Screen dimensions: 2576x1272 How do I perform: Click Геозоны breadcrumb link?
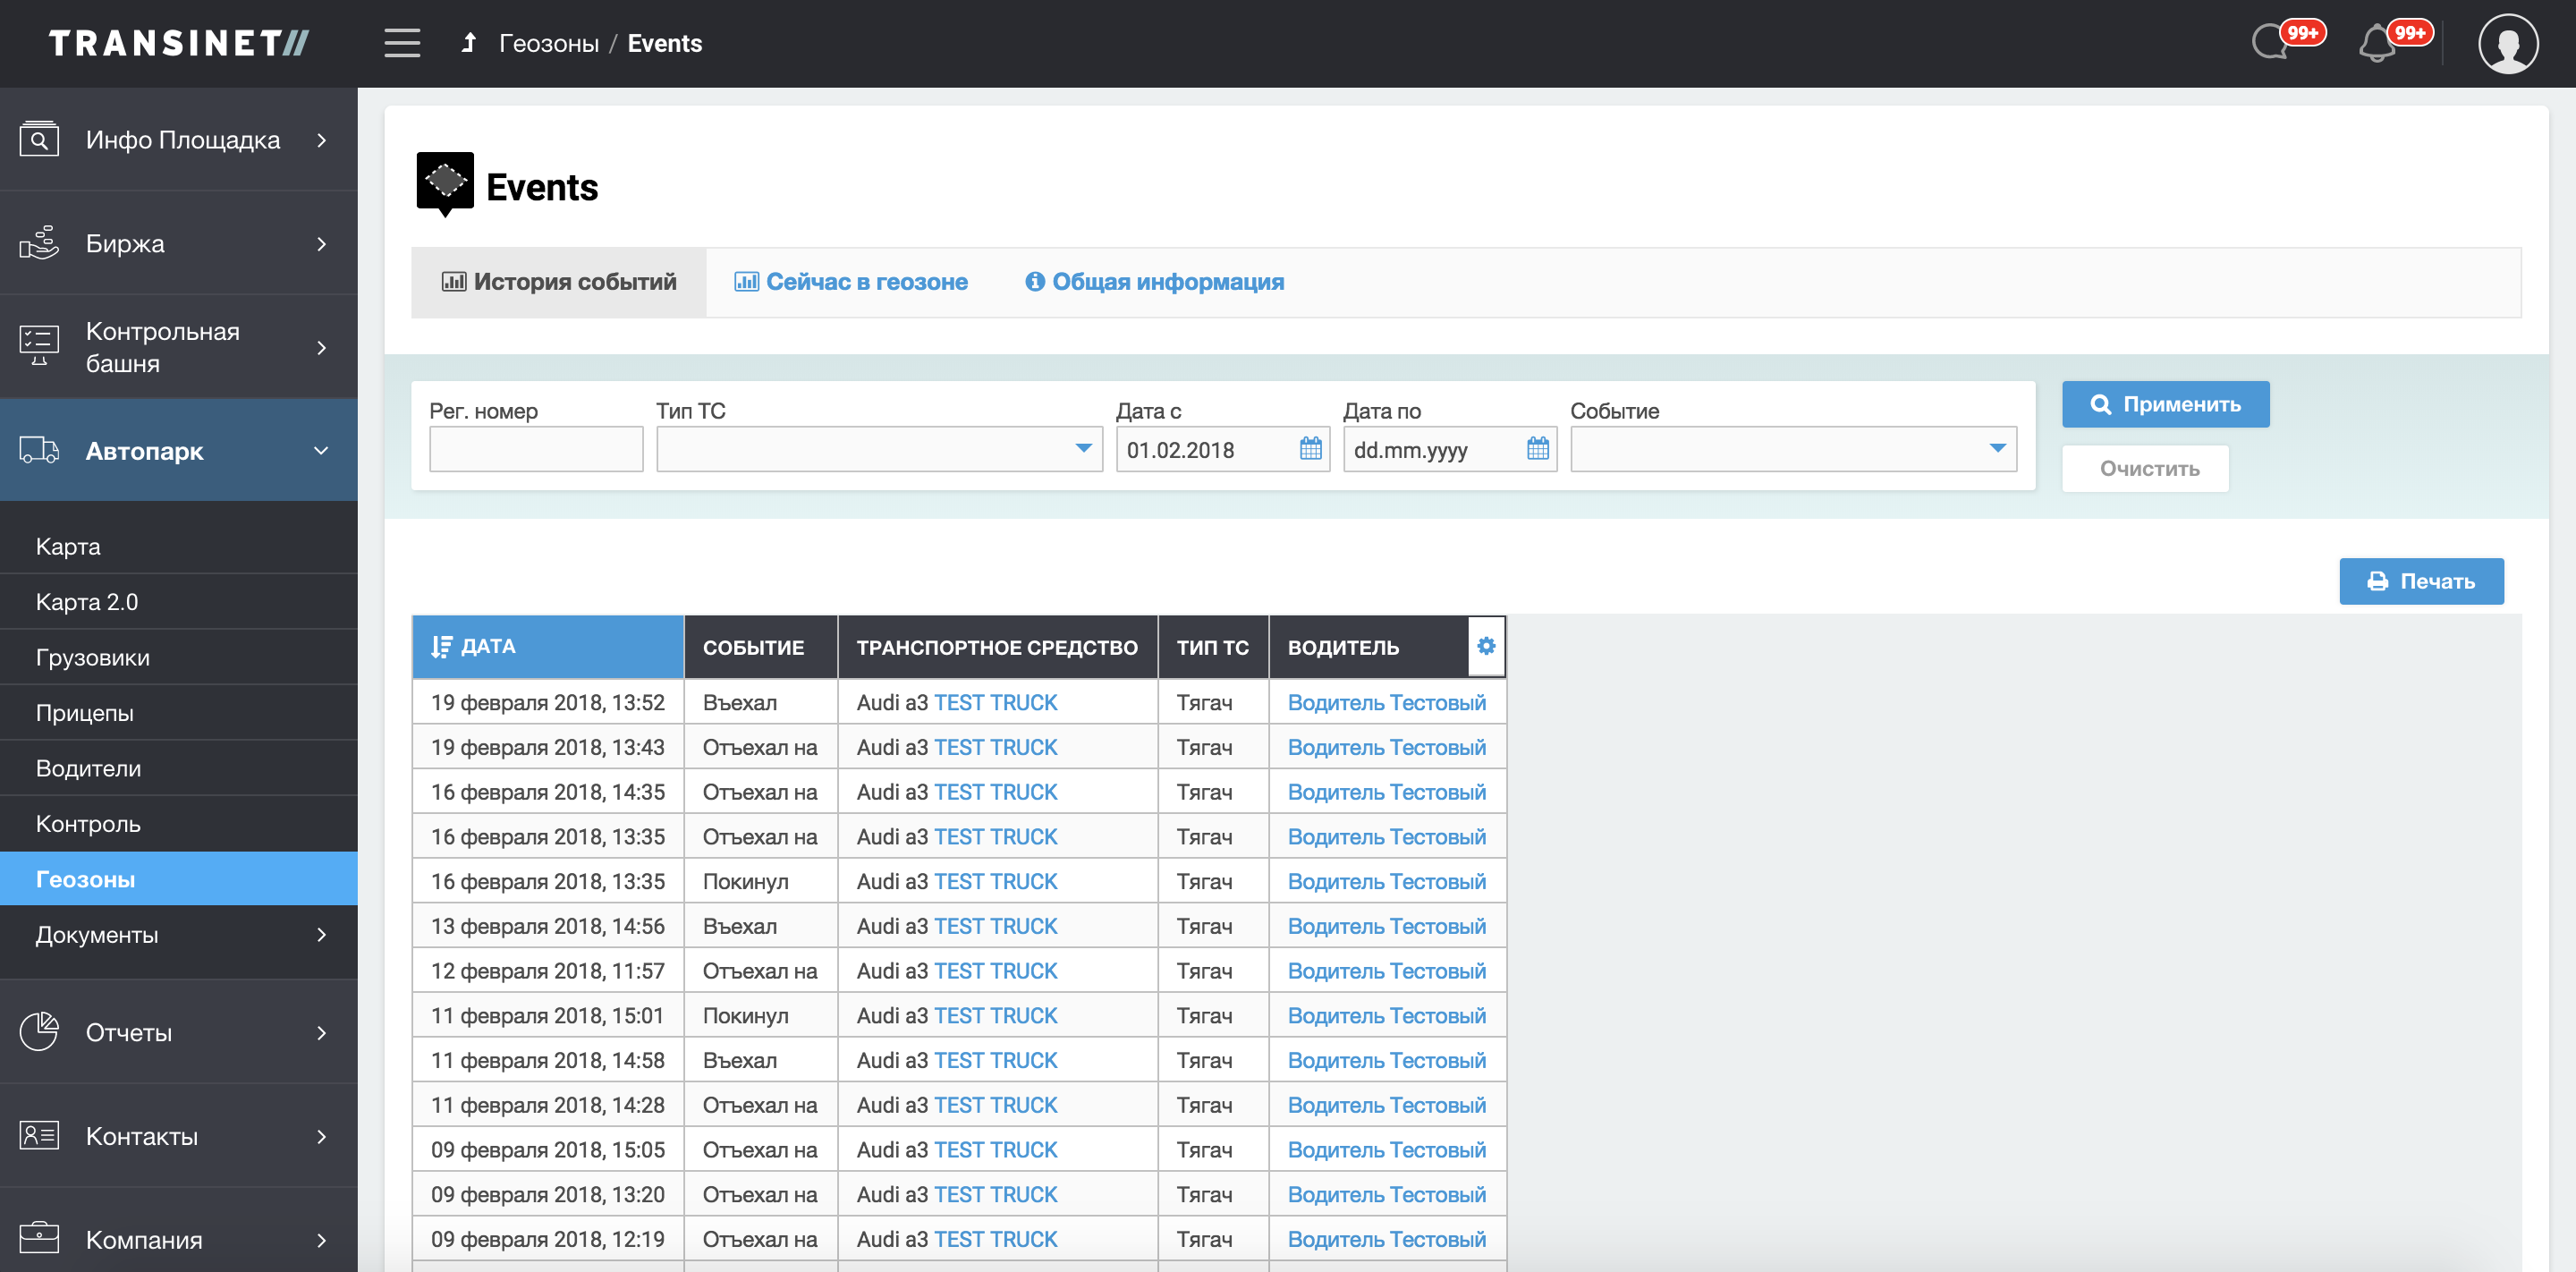click(549, 43)
